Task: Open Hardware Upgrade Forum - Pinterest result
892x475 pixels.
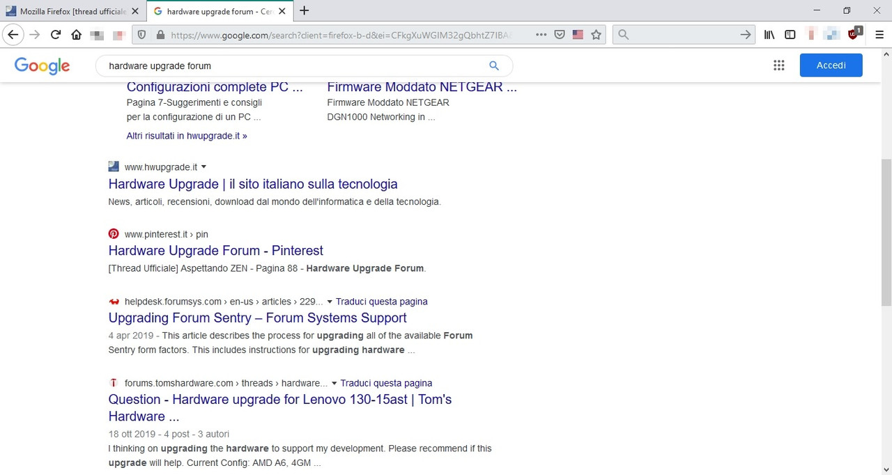Action: (x=216, y=250)
